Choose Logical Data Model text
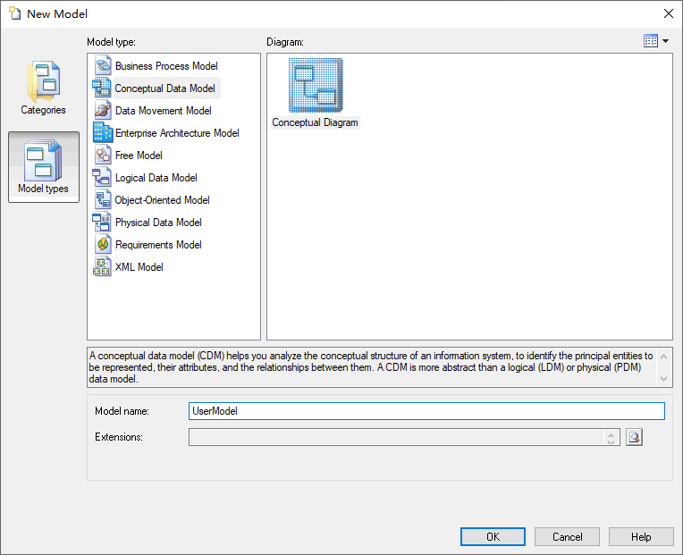The height and width of the screenshot is (555, 683). pos(156,178)
